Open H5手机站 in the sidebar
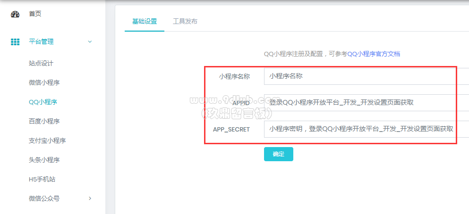469x214 pixels. (42, 180)
